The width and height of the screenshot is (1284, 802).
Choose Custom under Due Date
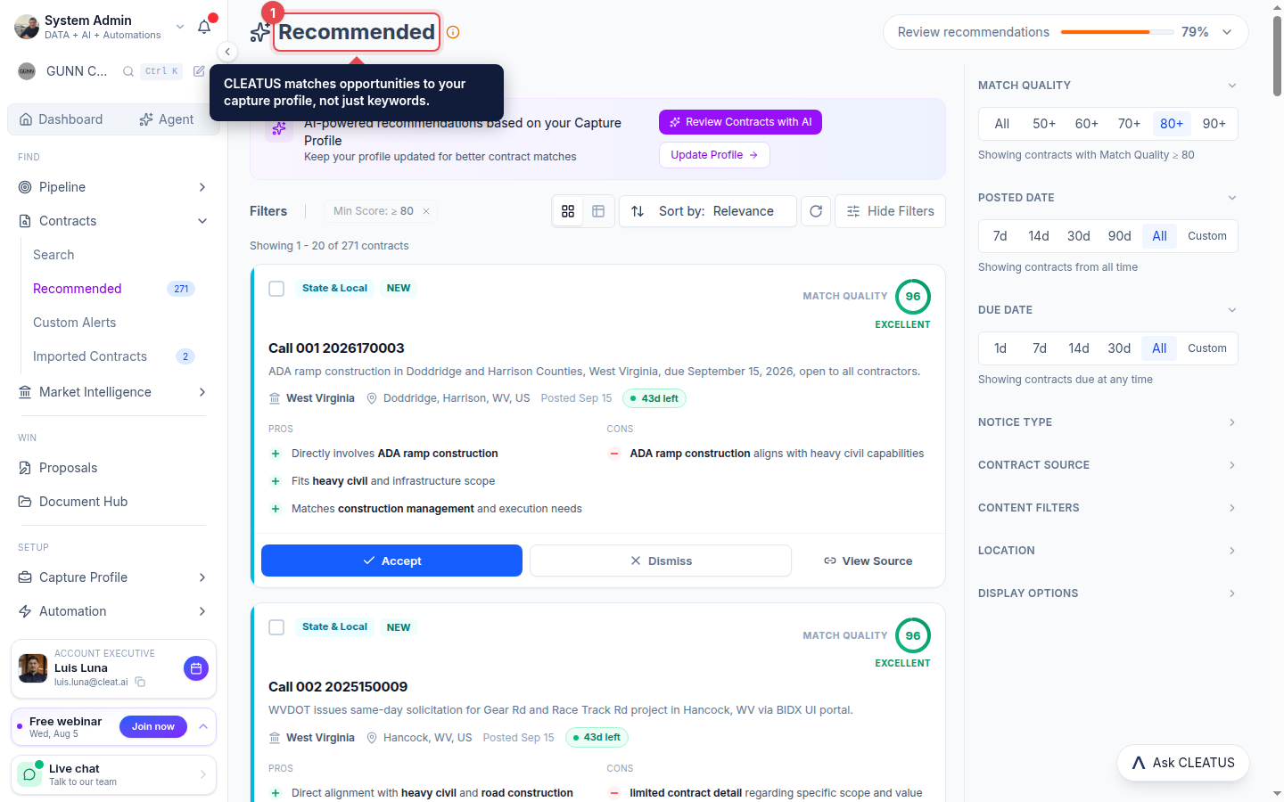[x=1206, y=348]
